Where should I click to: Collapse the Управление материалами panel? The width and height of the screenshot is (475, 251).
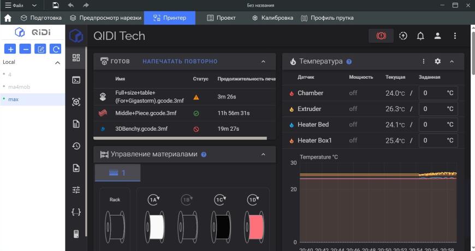[x=263, y=154]
